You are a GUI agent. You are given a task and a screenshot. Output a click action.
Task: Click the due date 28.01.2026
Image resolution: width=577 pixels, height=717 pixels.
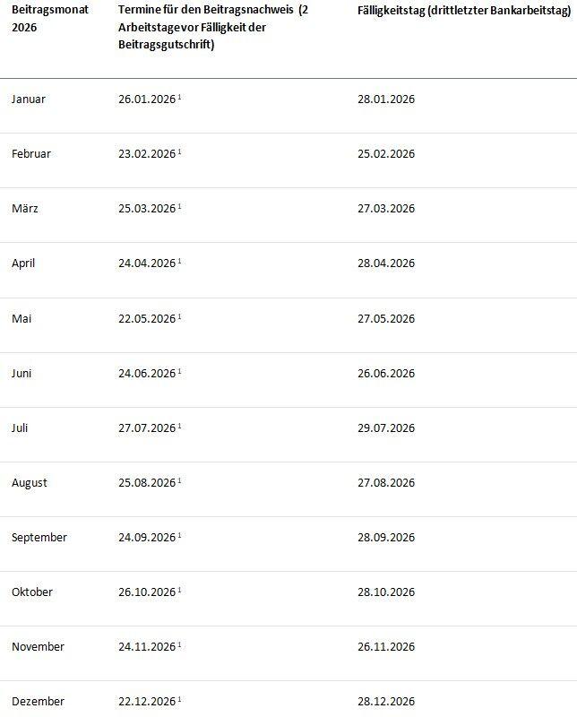click(386, 99)
